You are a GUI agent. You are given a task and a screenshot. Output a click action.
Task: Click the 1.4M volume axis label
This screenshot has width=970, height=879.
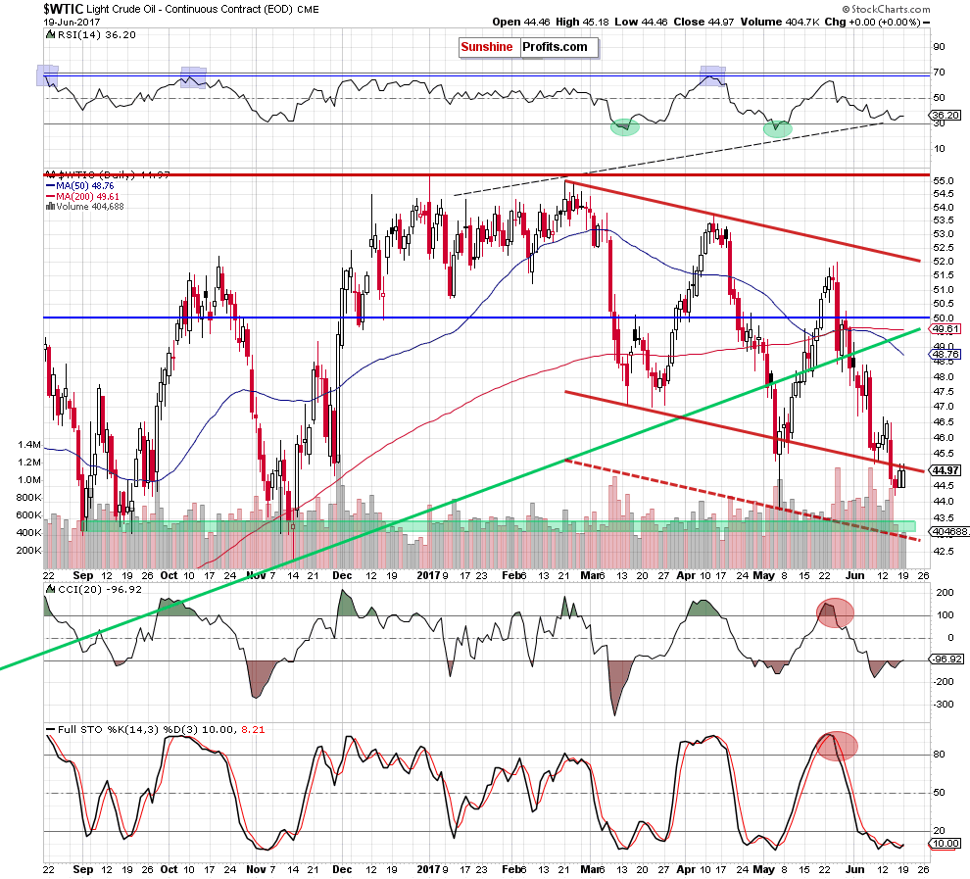click(x=29, y=445)
